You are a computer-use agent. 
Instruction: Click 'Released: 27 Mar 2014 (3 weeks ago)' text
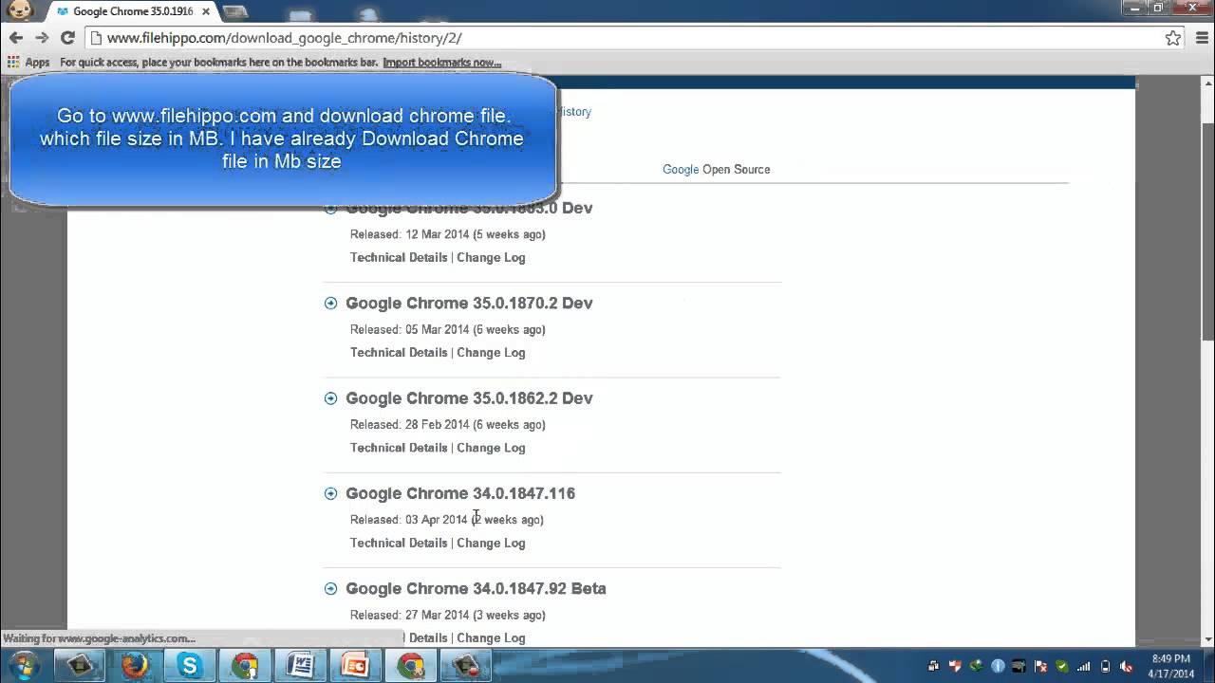(448, 615)
